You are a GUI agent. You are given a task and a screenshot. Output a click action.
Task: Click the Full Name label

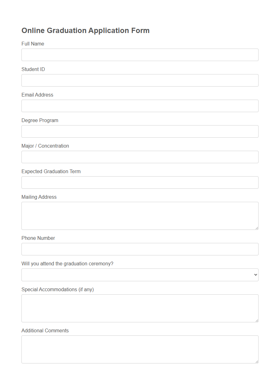point(33,44)
